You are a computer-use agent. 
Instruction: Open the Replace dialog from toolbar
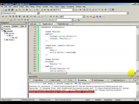click(37, 10)
